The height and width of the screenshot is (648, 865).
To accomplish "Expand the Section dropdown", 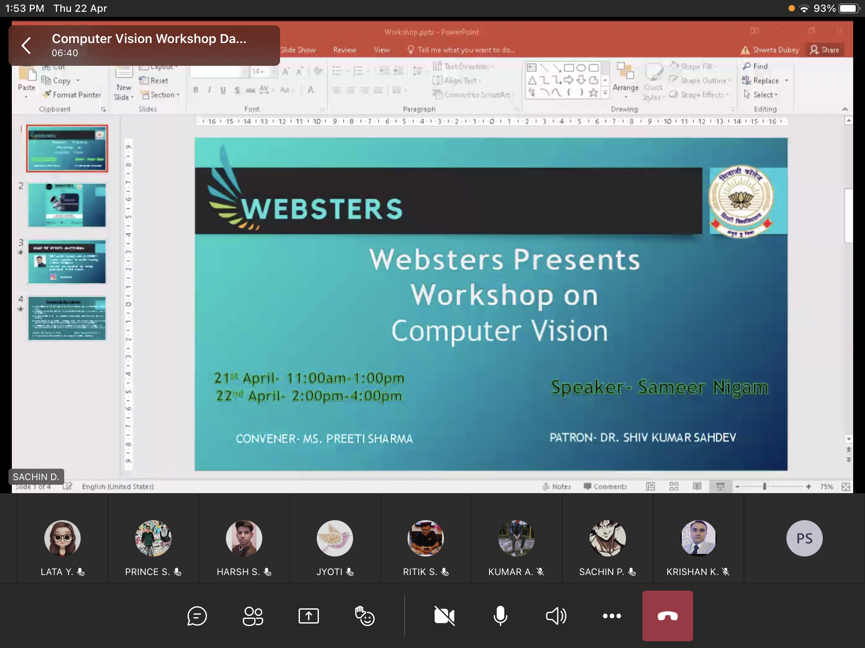I will [160, 95].
